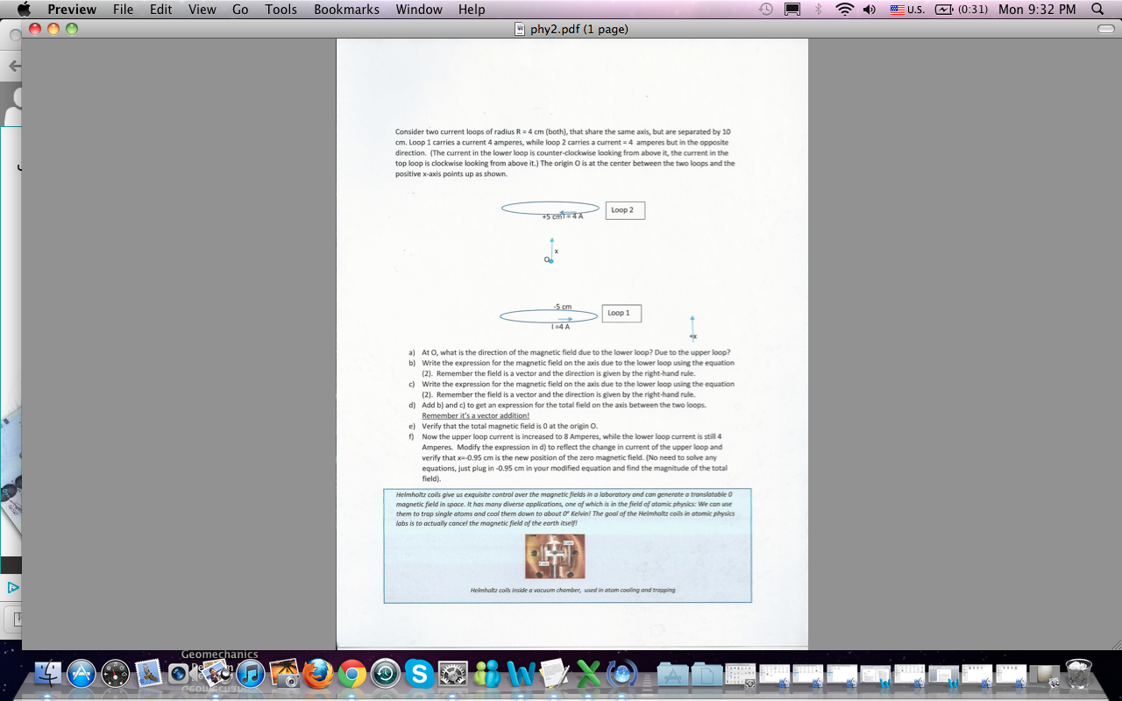Open the volume control from the speaker icon
This screenshot has width=1122, height=701.
867,10
